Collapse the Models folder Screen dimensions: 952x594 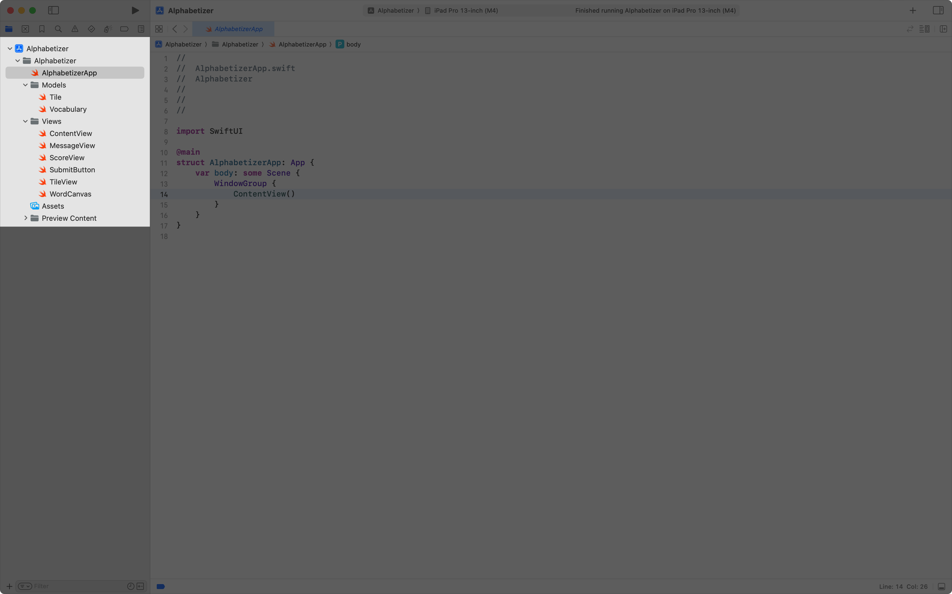[26, 85]
